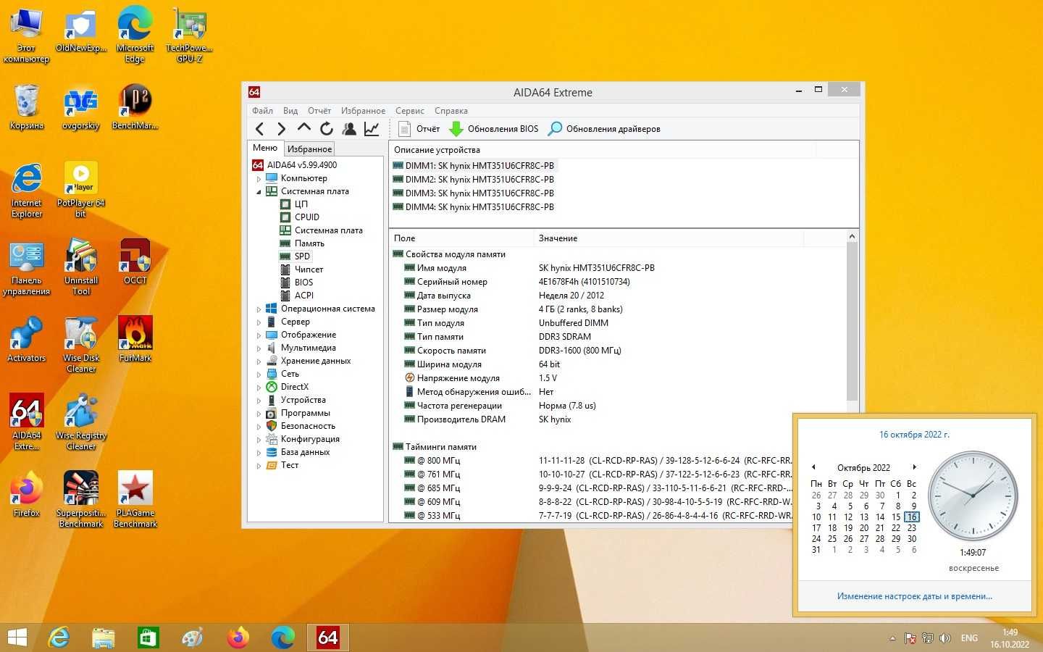Select DIMM4: SK hynix device row
Image resolution: width=1043 pixels, height=652 pixels.
coord(474,207)
